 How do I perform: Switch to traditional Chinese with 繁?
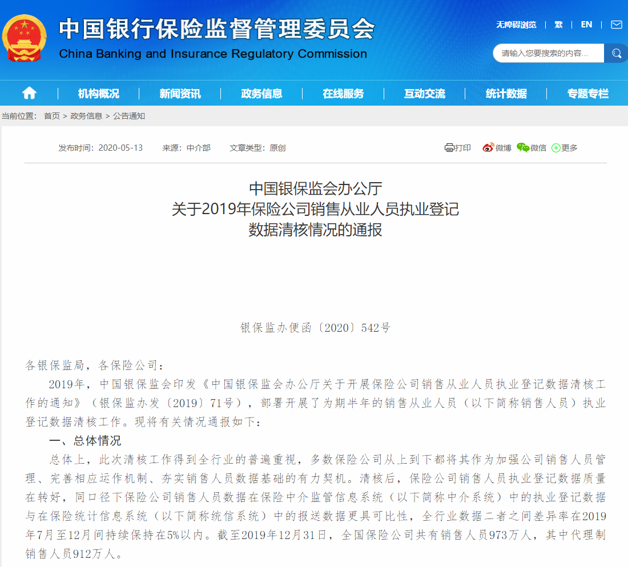pos(558,25)
